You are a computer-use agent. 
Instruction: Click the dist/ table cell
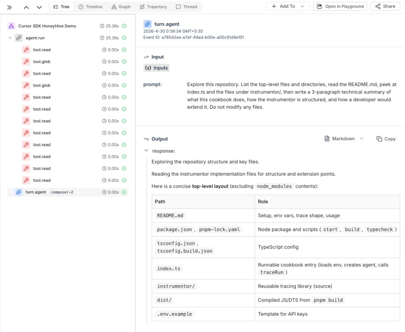click(203, 300)
